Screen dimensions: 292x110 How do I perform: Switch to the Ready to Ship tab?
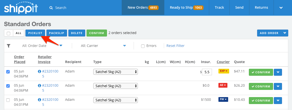coord(186,8)
